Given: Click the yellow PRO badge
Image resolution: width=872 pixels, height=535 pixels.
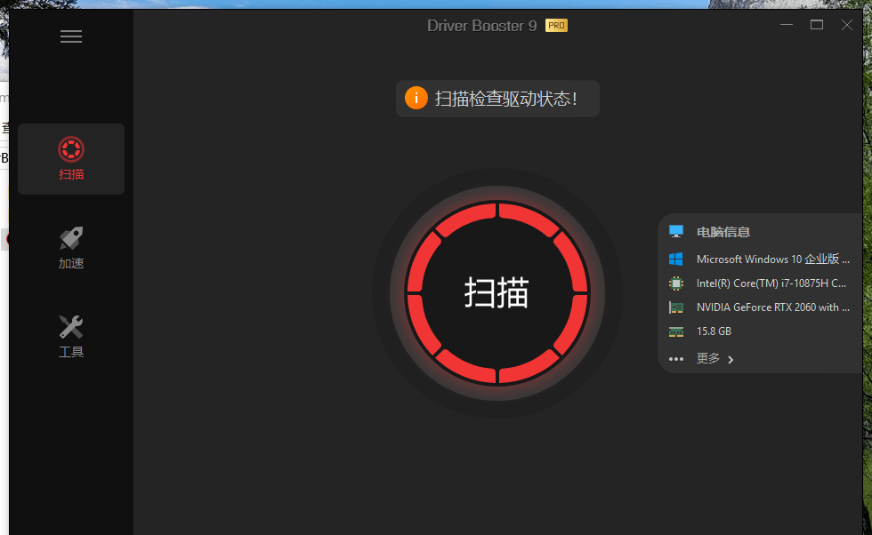Looking at the screenshot, I should click(x=556, y=26).
